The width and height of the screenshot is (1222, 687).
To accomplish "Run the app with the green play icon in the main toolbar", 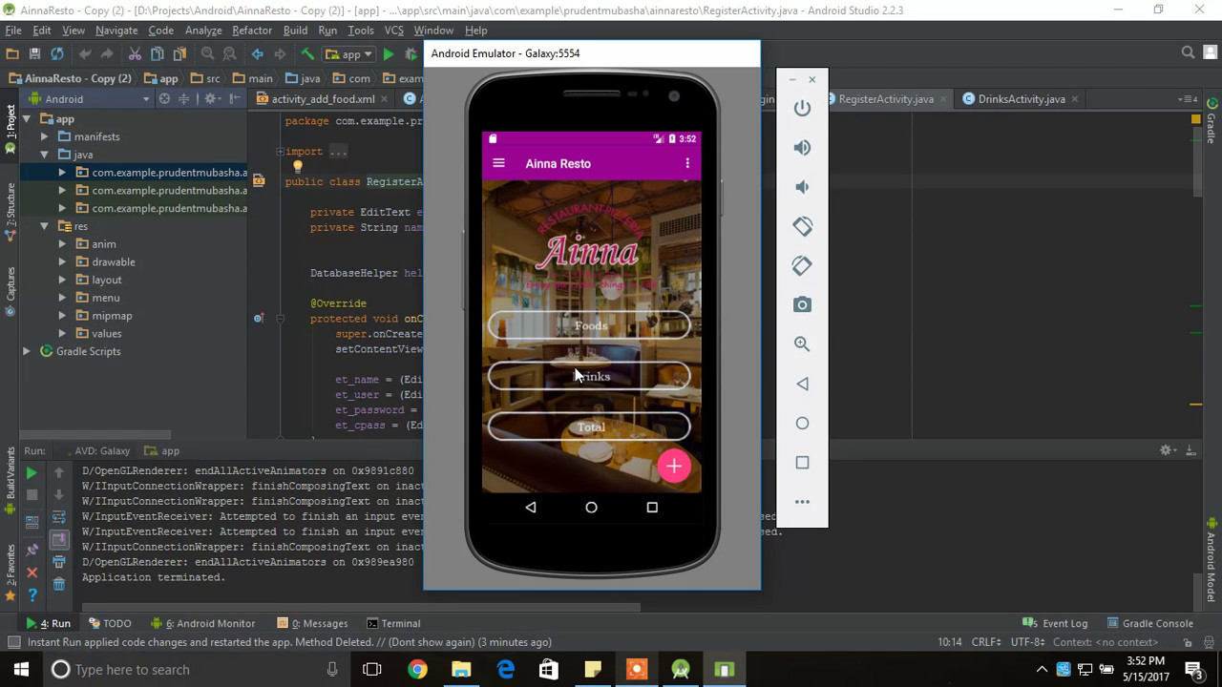I will point(389,54).
